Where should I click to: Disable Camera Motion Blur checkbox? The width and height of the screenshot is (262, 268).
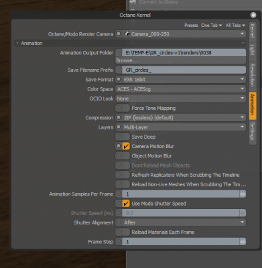coord(126,146)
